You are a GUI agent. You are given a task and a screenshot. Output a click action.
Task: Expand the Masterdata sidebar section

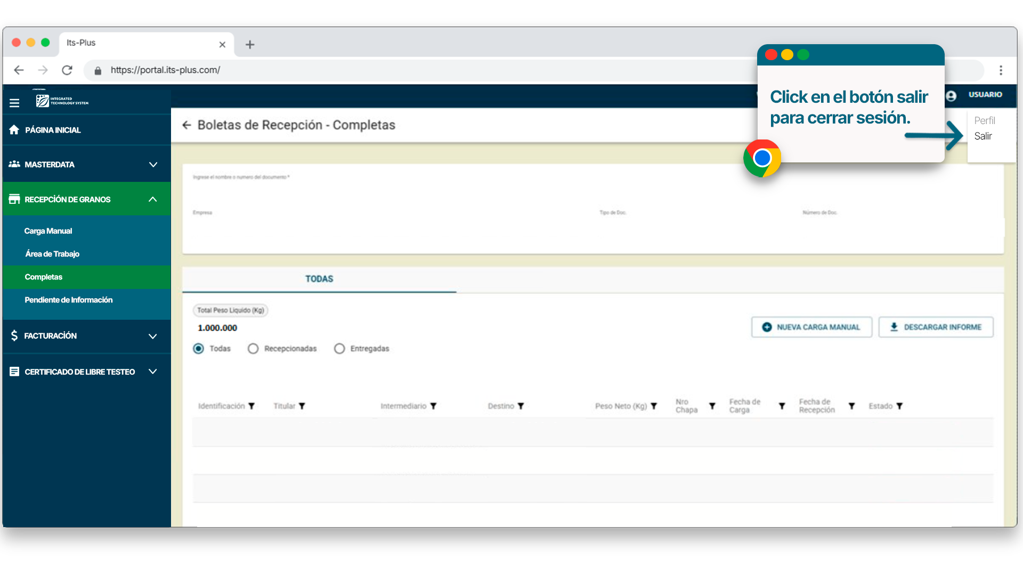click(x=153, y=165)
